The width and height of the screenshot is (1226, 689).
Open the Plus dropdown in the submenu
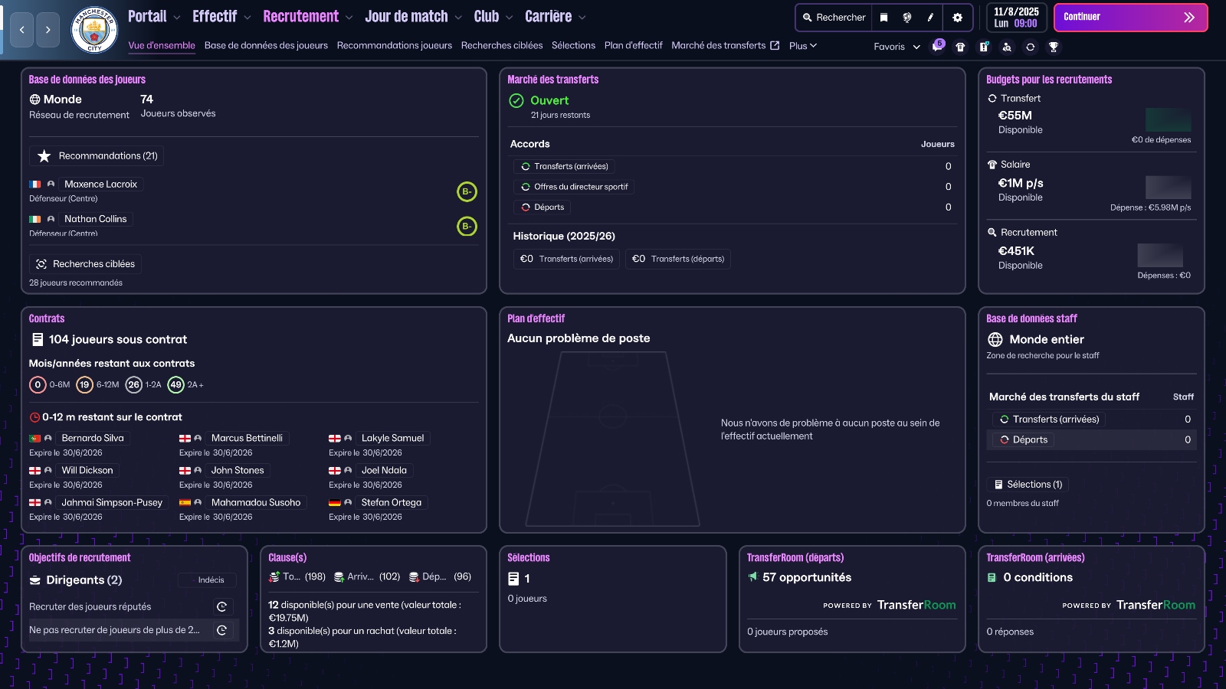point(801,45)
